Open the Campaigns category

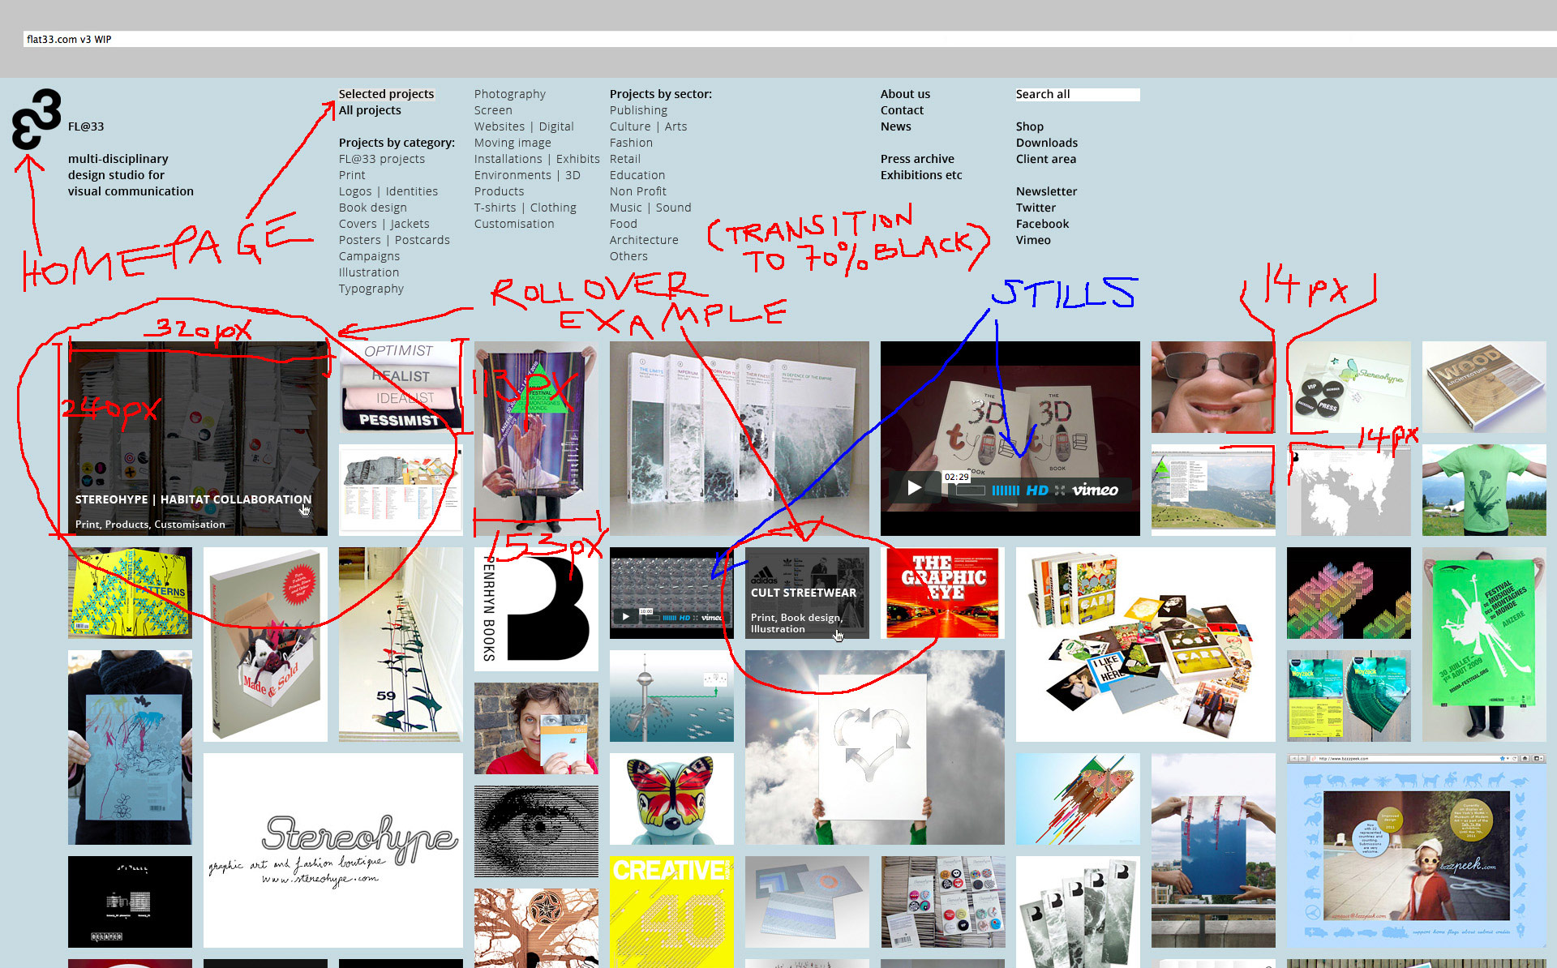coord(369,256)
